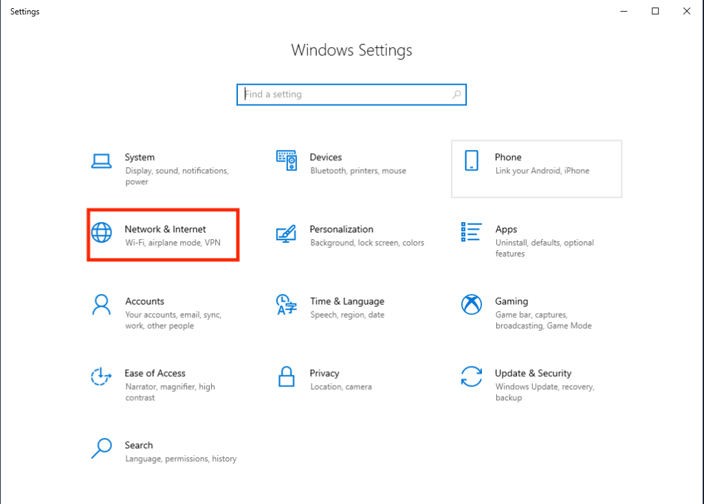The width and height of the screenshot is (704, 504).
Task: Open Time & Language heading
Action: tap(347, 301)
